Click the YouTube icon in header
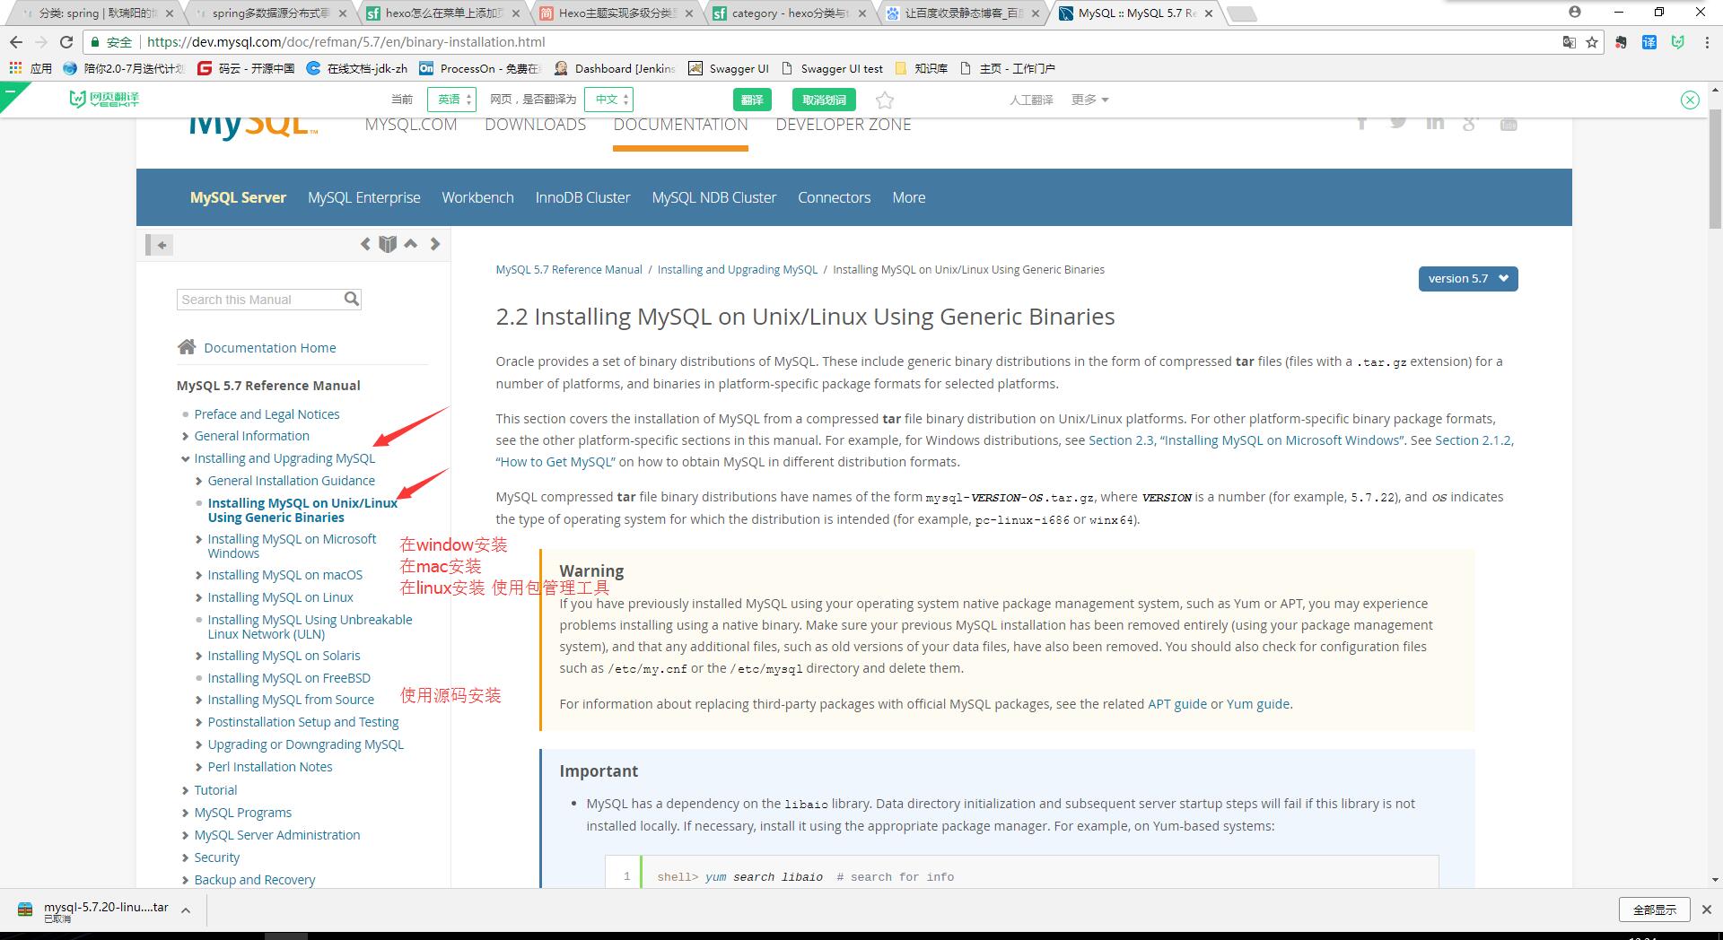Viewport: 1723px width, 940px height. tap(1509, 123)
